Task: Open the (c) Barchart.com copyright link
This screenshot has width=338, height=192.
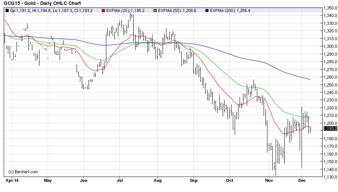Action: click(x=23, y=172)
